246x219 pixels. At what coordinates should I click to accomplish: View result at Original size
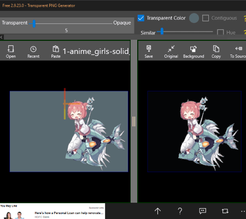(171, 52)
